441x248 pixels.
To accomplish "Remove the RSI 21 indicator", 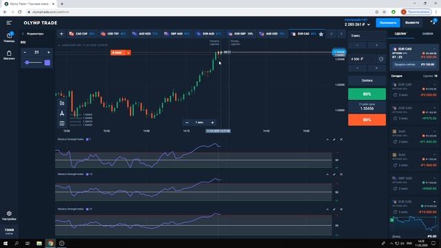I will (341, 209).
